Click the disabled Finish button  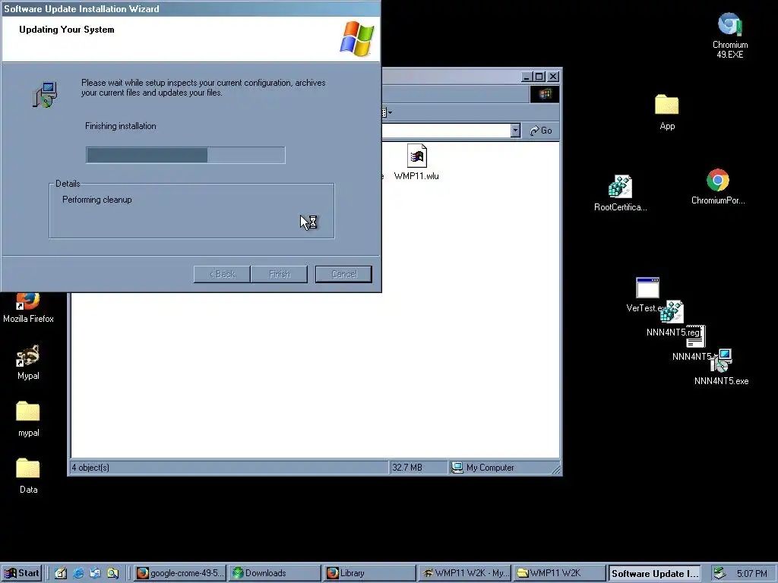click(x=279, y=274)
